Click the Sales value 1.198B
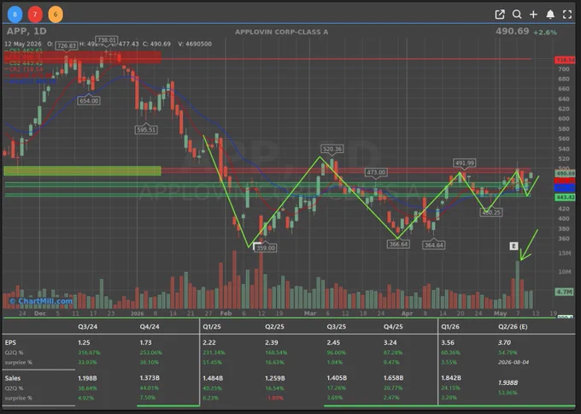Image resolution: width=581 pixels, height=414 pixels. [87, 378]
